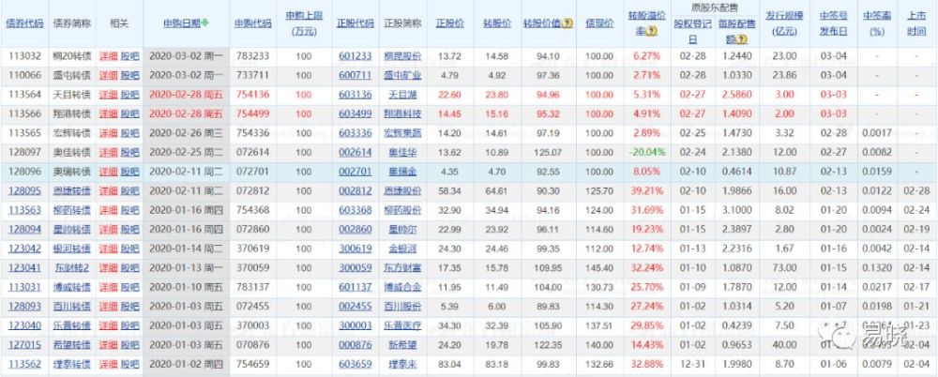The image size is (938, 377).
Task: Sort by the 股权登记日 column header
Action: tap(692, 31)
